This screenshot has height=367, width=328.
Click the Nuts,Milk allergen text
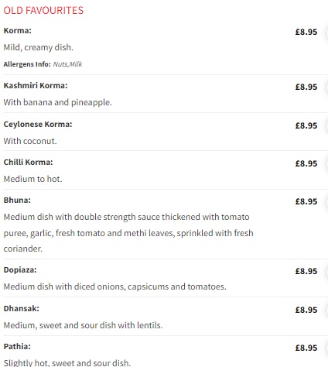click(x=67, y=64)
